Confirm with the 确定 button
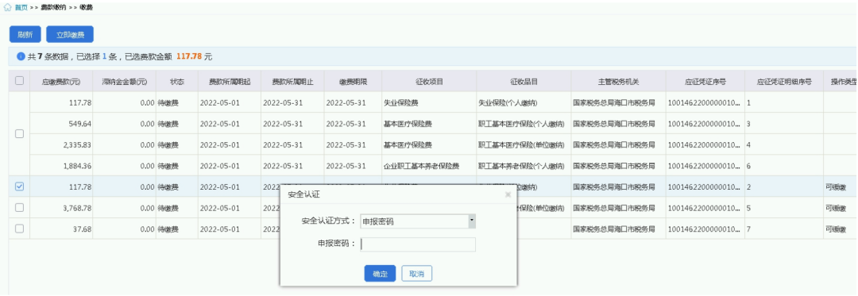Screen dimensions: 858x296 (380, 274)
